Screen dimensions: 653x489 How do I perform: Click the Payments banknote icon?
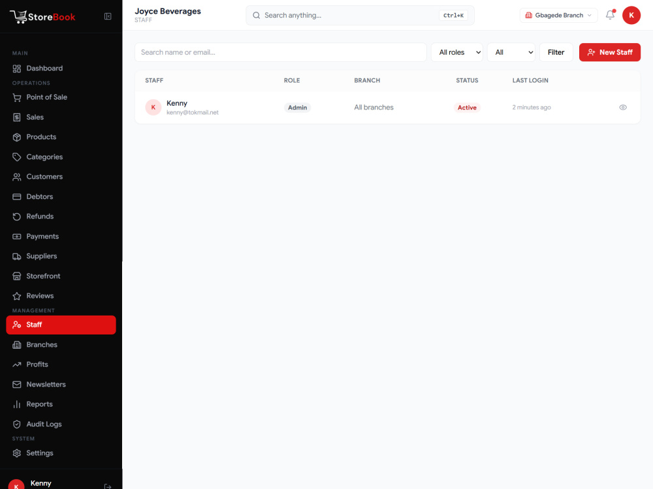[17, 237]
